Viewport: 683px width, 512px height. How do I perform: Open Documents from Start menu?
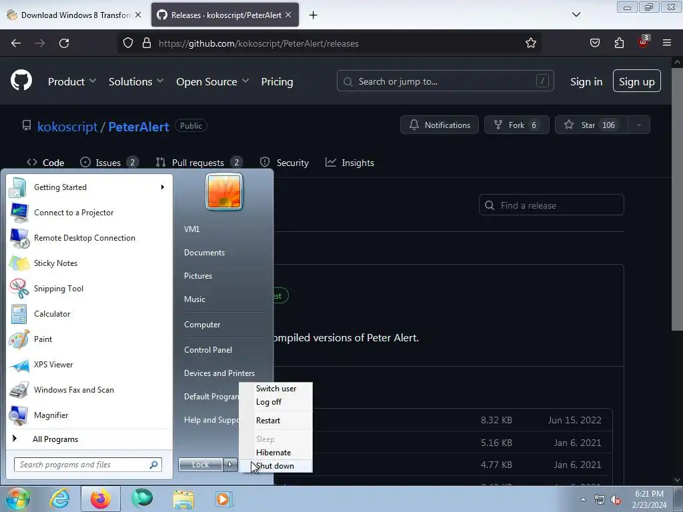tap(204, 253)
